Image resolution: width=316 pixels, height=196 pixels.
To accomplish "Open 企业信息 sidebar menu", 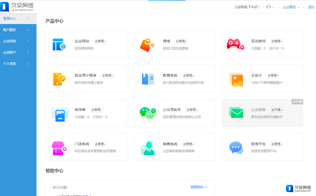I will [x=18, y=41].
